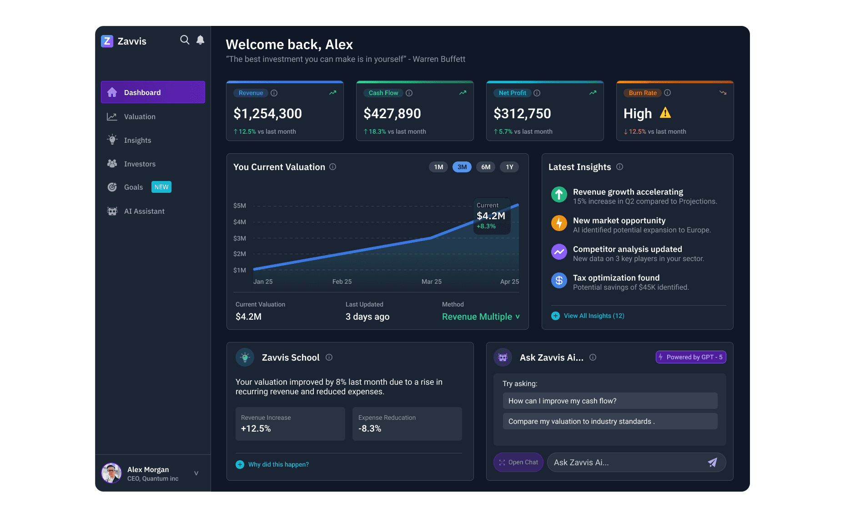Click the Tax optimization found insight title

[x=616, y=278]
